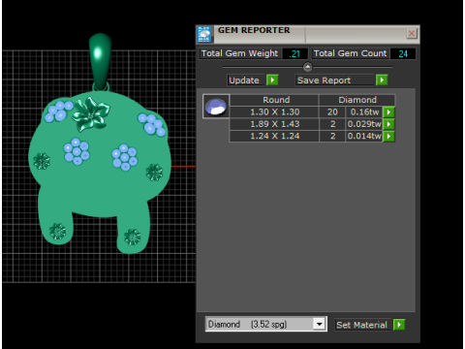The height and width of the screenshot is (349, 465).
Task: Click the Total Gem Count value 24
Action: tap(403, 53)
